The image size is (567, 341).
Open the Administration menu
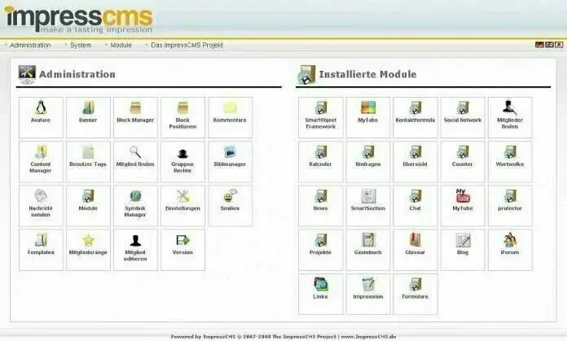30,45
